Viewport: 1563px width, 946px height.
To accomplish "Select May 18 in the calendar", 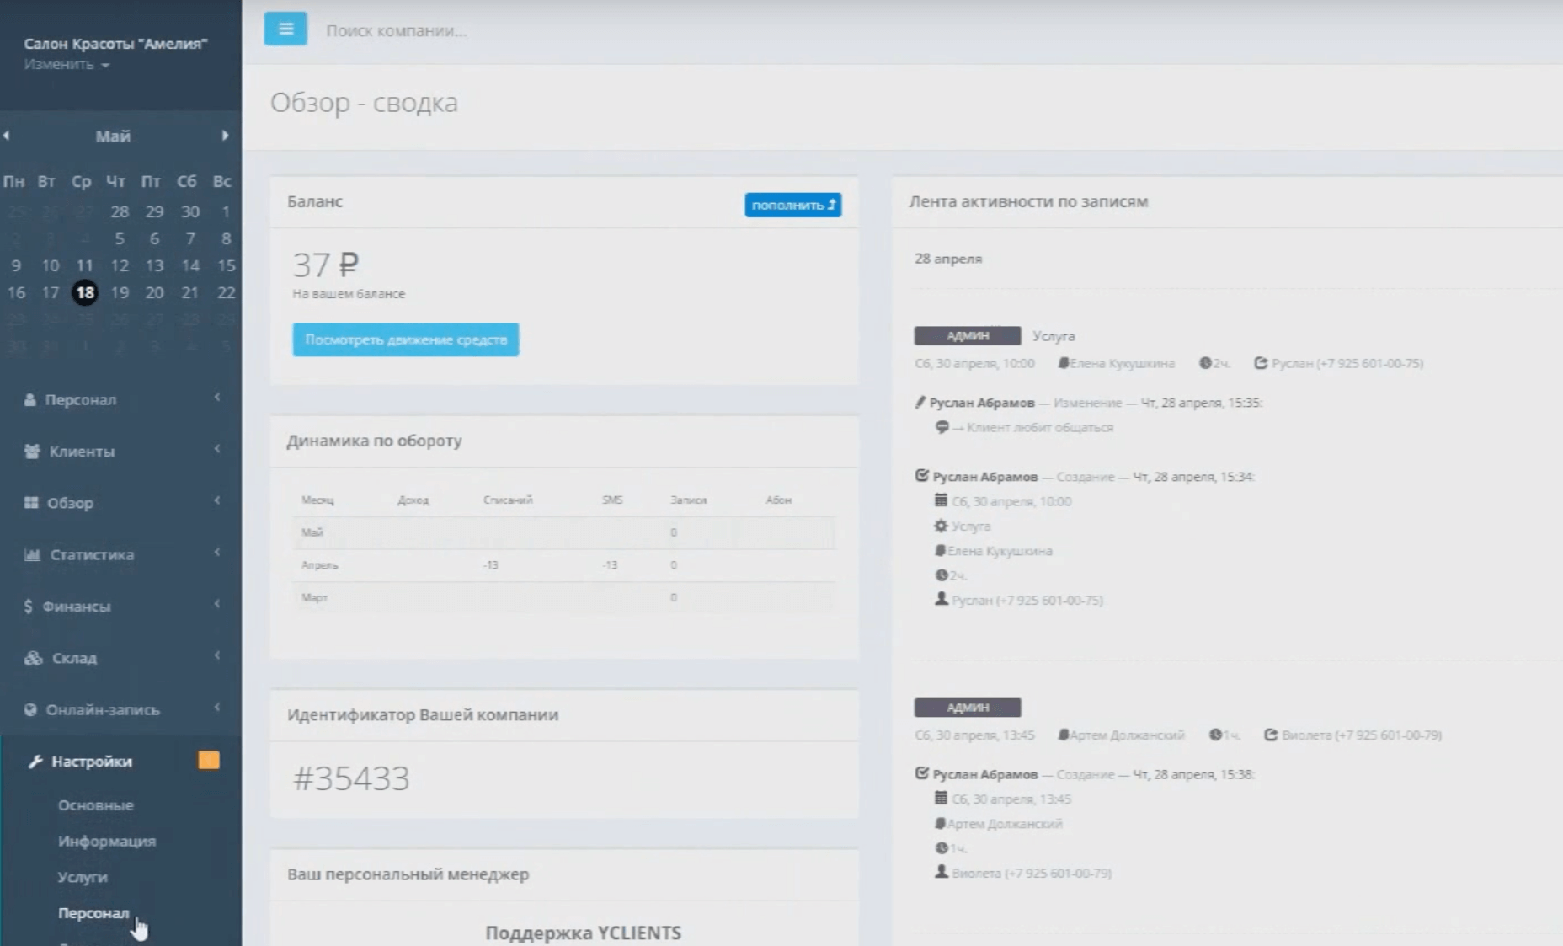I will click(85, 293).
